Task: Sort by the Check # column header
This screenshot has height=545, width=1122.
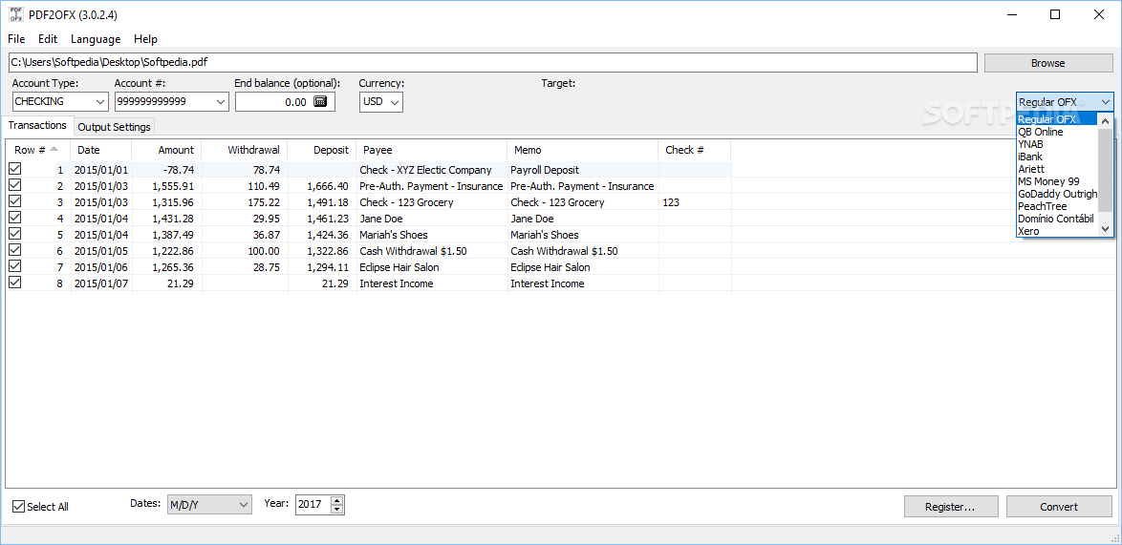Action: click(694, 150)
